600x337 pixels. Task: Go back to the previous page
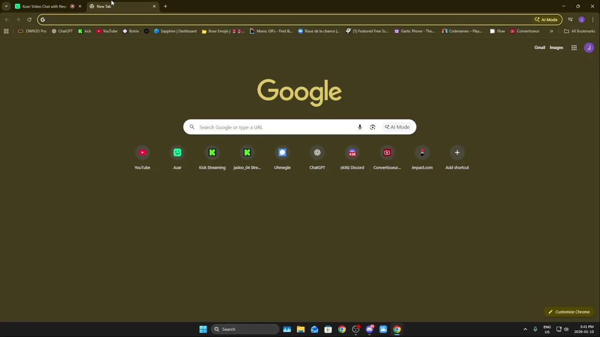point(7,20)
